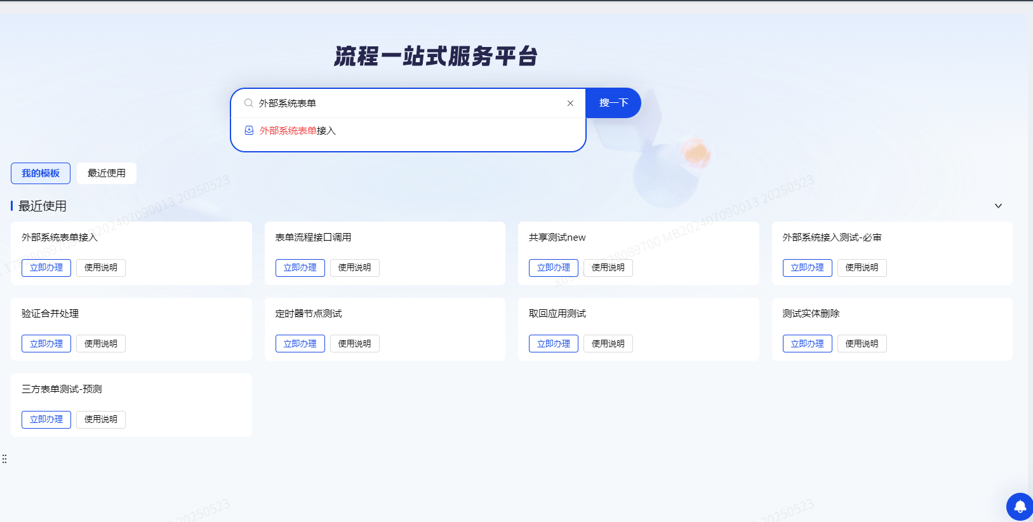
Task: Click the drag handle dots at left edge
Action: pyautogui.click(x=4, y=458)
